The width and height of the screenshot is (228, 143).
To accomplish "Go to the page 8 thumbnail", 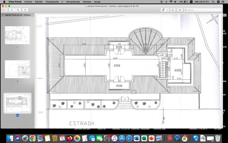I will (17, 69).
